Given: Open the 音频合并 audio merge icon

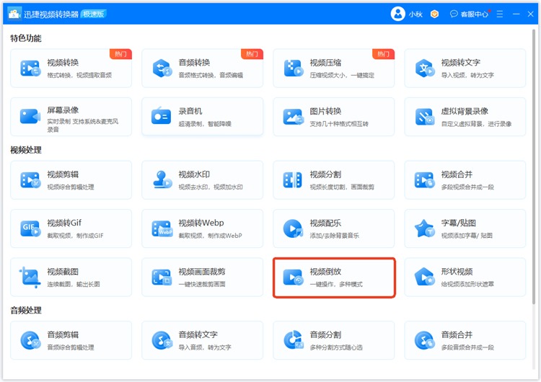Looking at the screenshot, I should pos(425,340).
